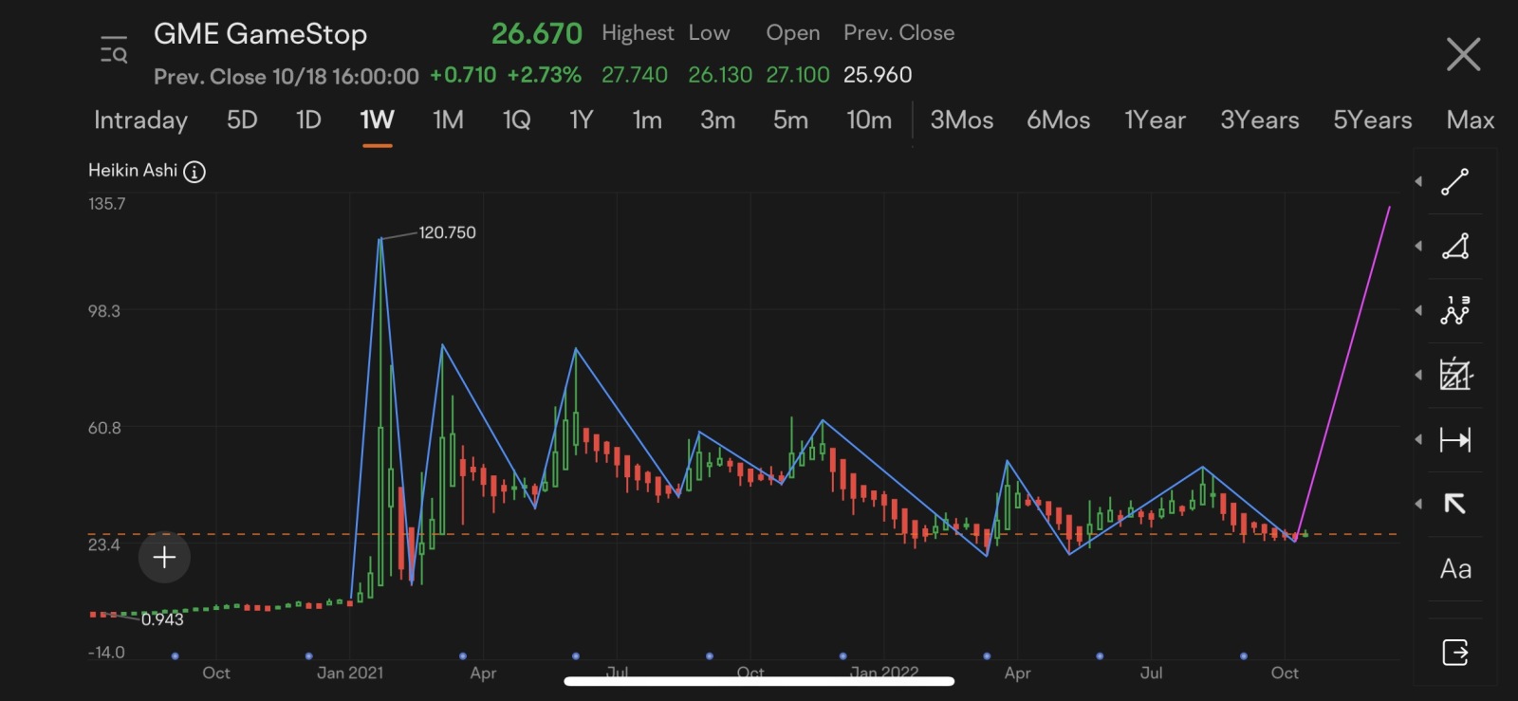1518x701 pixels.
Task: Open the stock search list icon
Action: (114, 50)
